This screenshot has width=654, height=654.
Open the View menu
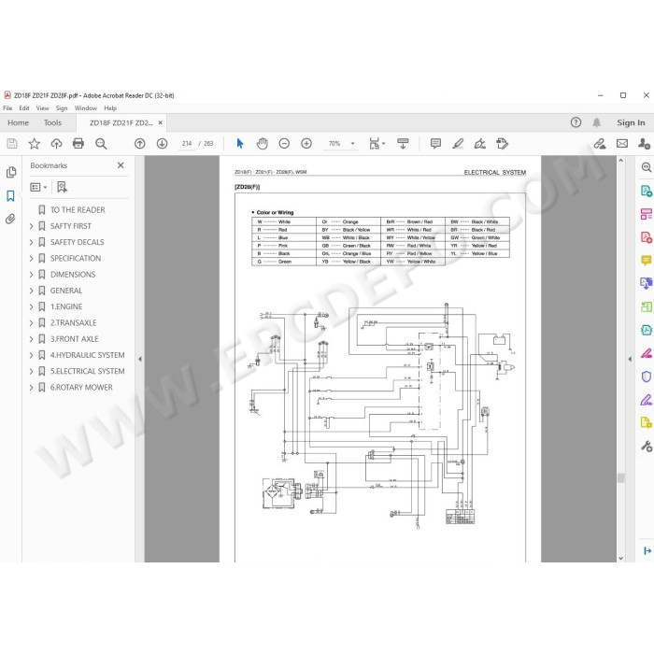click(x=43, y=108)
